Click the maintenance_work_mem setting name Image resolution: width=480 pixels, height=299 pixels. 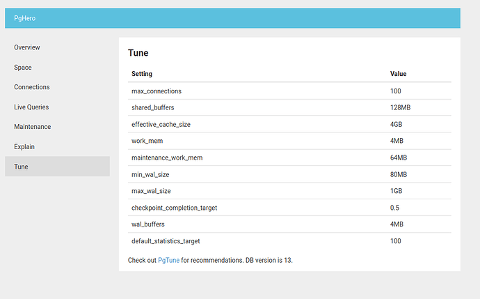click(x=167, y=158)
